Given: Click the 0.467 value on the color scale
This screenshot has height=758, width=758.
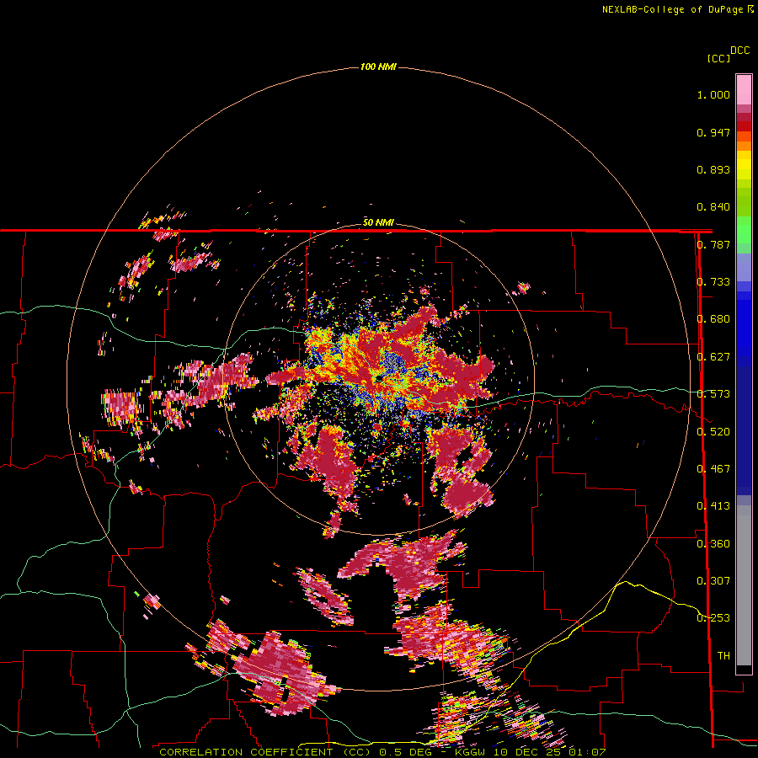Looking at the screenshot, I should [x=713, y=469].
